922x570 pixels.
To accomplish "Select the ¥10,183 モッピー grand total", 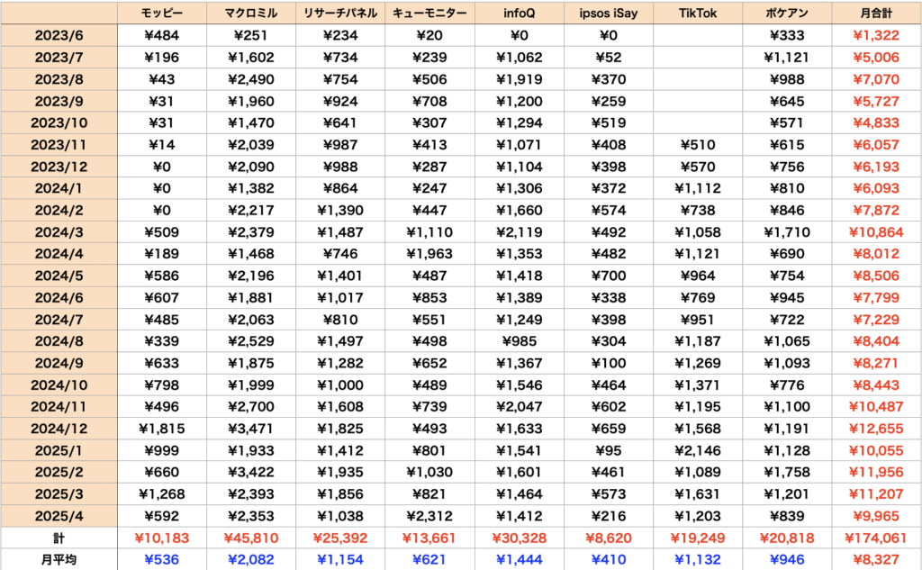I will pyautogui.click(x=162, y=538).
